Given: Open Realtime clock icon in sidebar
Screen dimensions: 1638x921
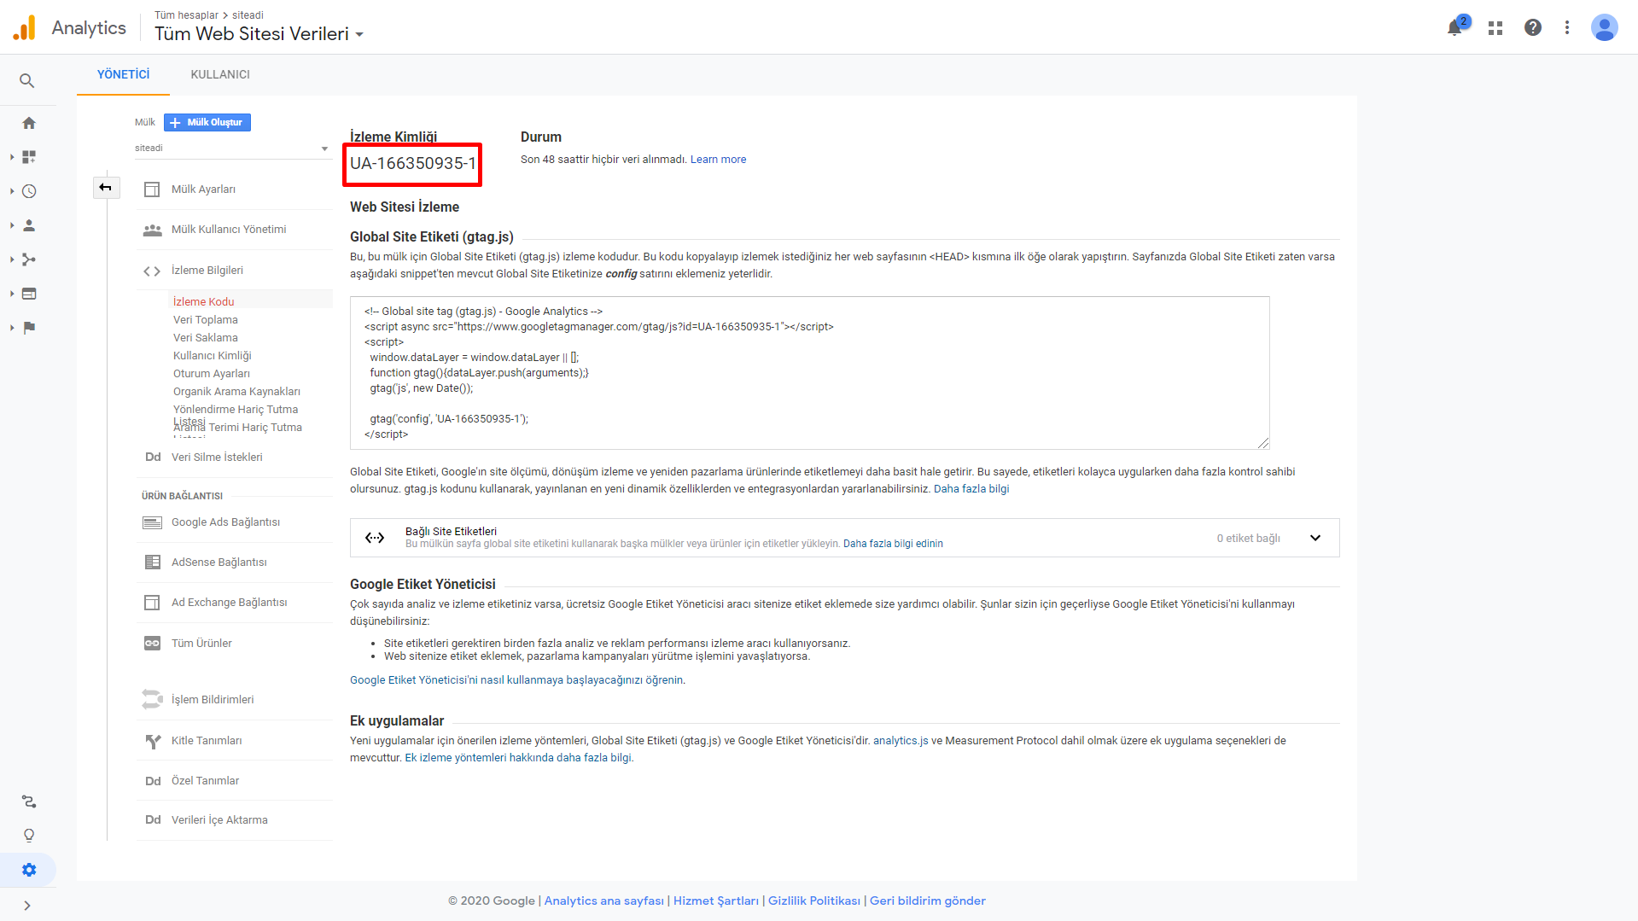Looking at the screenshot, I should [29, 191].
